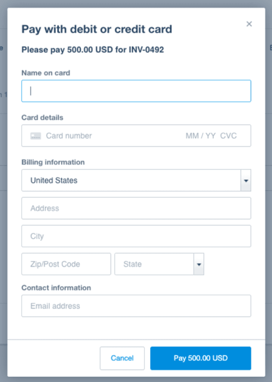Image resolution: width=272 pixels, height=382 pixels.
Task: Click the Cancel button
Action: [122, 358]
